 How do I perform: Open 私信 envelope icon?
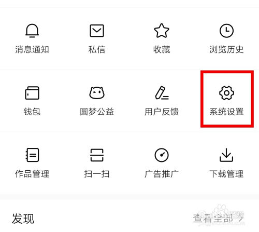pos(97,31)
